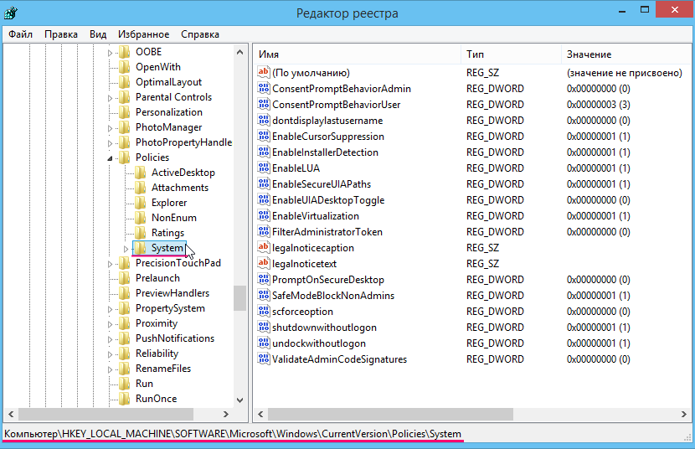Expand the Parental Controls node
695x449 pixels.
[110, 98]
